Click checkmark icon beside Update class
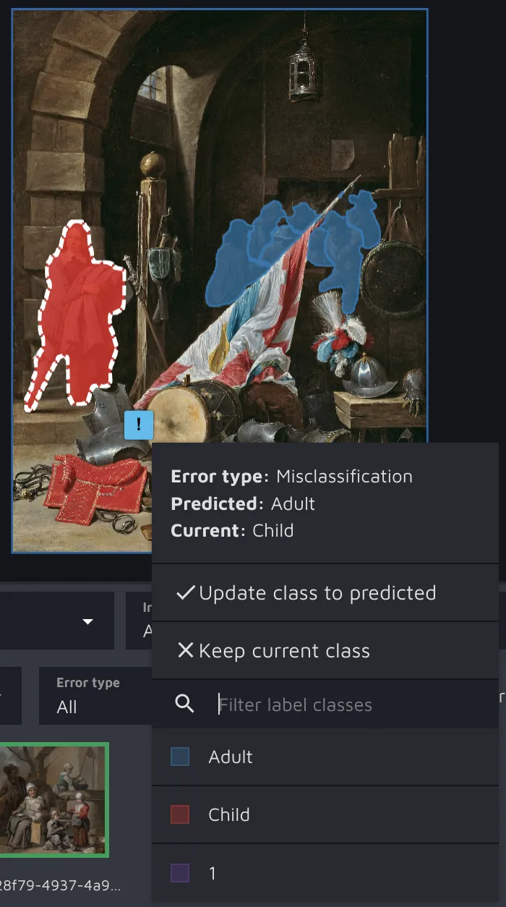The image size is (506, 907). pos(186,592)
